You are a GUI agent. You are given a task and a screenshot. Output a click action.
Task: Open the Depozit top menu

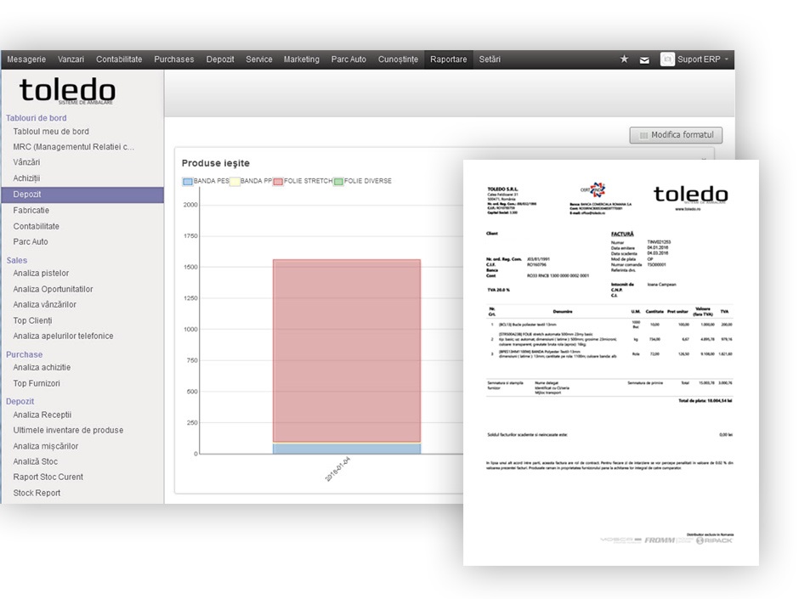[x=220, y=59]
